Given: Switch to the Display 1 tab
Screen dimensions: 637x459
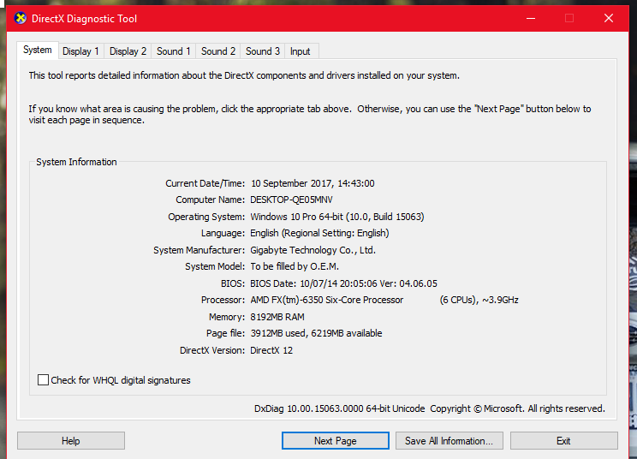Looking at the screenshot, I should [x=80, y=51].
